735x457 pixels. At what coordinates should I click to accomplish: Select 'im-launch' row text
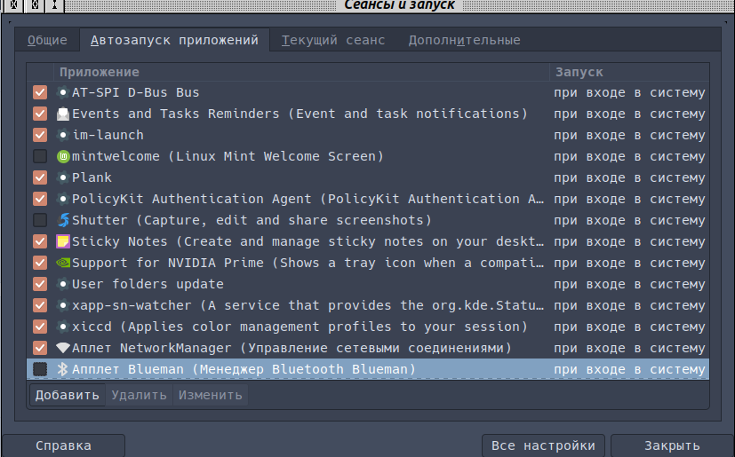(x=108, y=135)
